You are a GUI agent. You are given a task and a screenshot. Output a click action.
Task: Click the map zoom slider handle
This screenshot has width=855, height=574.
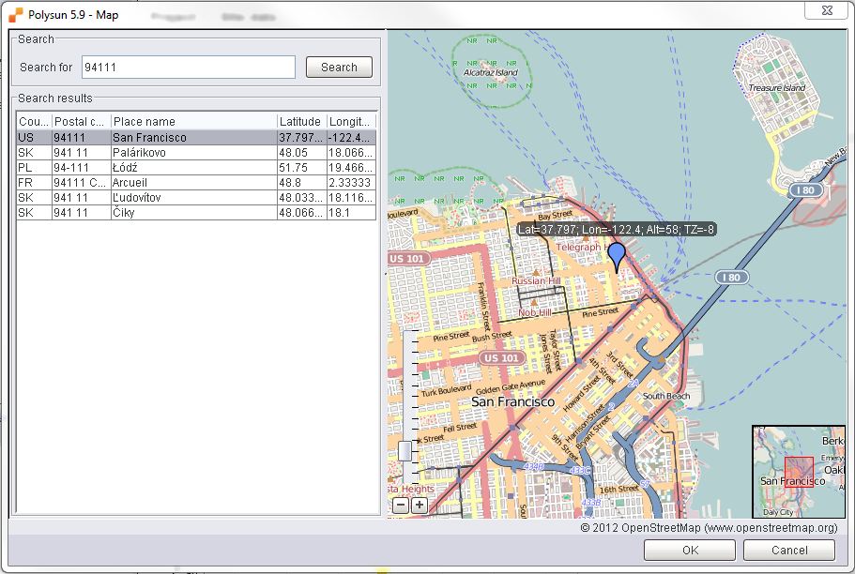pos(405,450)
